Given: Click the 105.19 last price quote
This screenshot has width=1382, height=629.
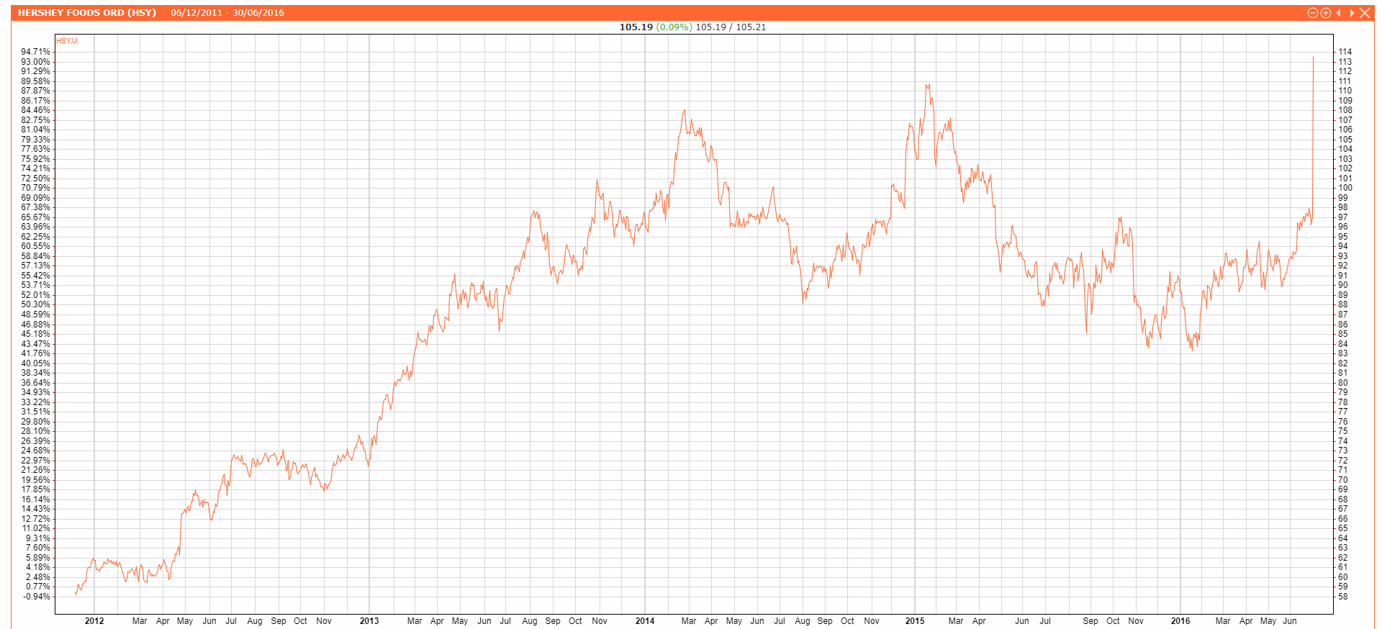Looking at the screenshot, I should pyautogui.click(x=636, y=27).
